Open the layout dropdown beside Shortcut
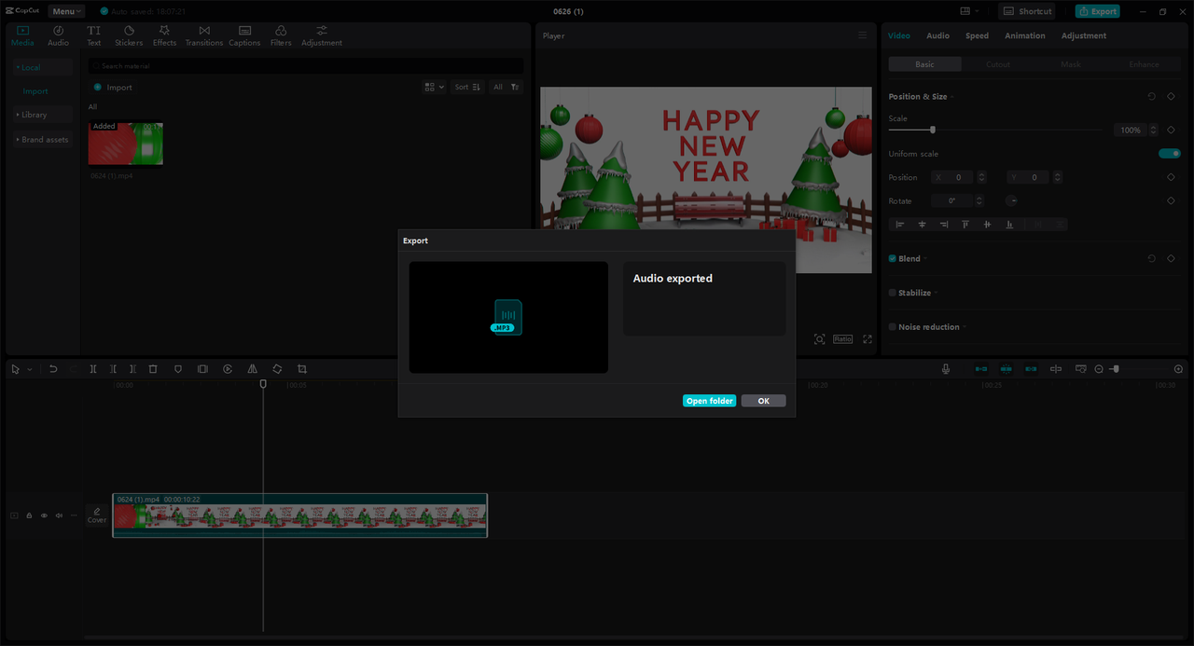Image resolution: width=1194 pixels, height=646 pixels. click(969, 11)
